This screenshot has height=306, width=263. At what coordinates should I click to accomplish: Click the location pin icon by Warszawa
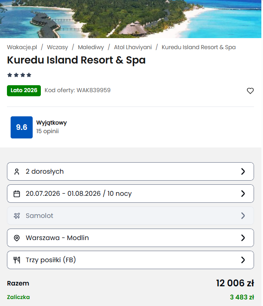coord(17,238)
